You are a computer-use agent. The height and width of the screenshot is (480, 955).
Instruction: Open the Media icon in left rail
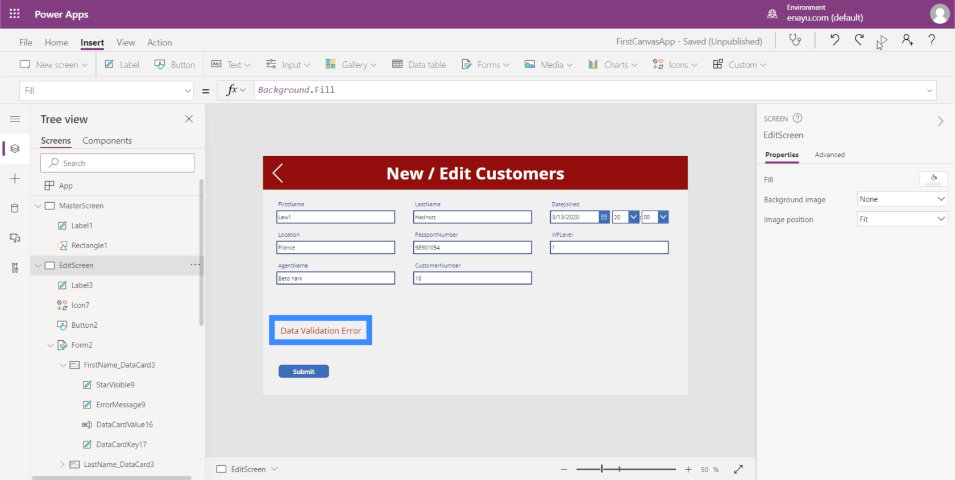(15, 238)
